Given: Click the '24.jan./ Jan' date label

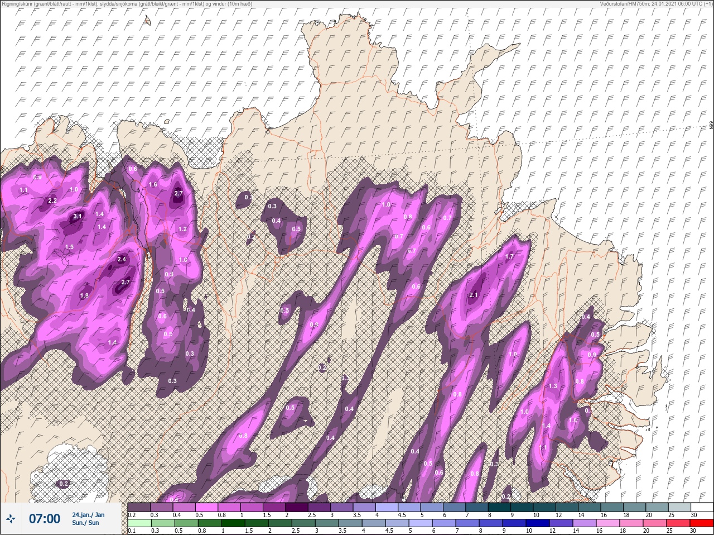Looking at the screenshot, I should tap(88, 514).
